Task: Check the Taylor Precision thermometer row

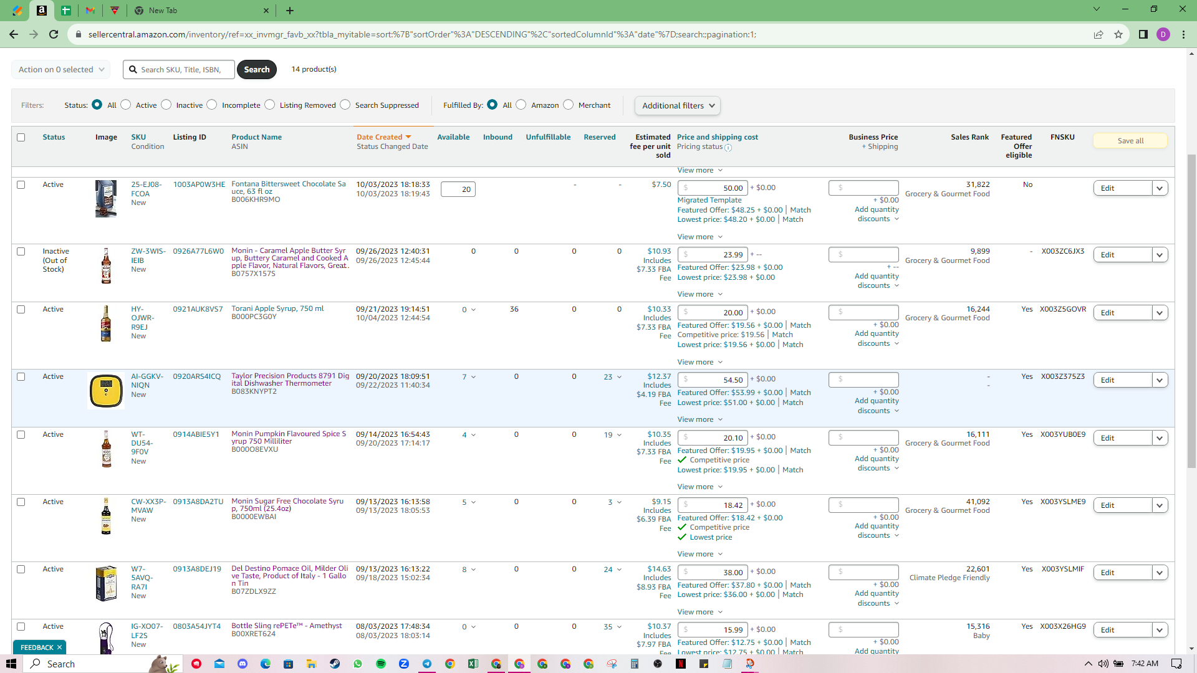Action: coord(21,376)
